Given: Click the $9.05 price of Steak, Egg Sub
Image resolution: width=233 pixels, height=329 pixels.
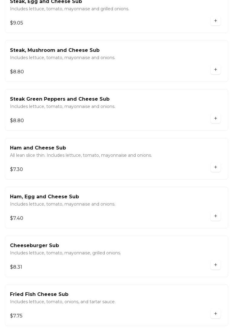Looking at the screenshot, I should [x=17, y=23].
